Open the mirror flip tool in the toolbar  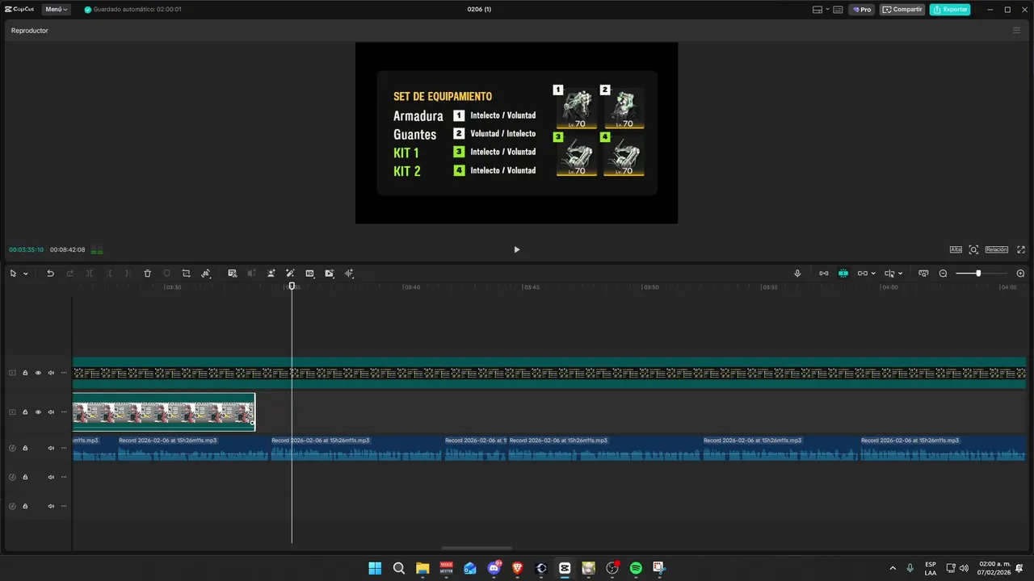[206, 274]
